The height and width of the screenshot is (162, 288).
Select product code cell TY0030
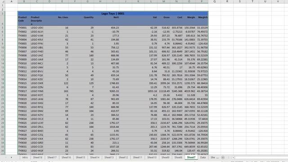(x=24, y=143)
